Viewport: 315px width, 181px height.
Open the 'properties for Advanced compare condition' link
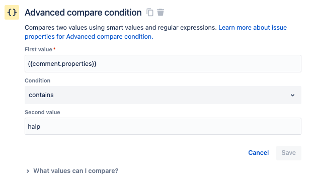(x=89, y=37)
